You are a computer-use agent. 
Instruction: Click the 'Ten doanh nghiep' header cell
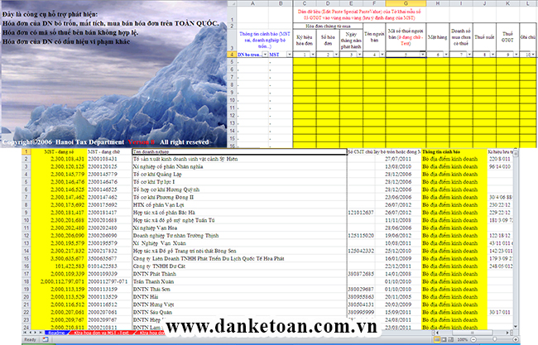coord(239,151)
